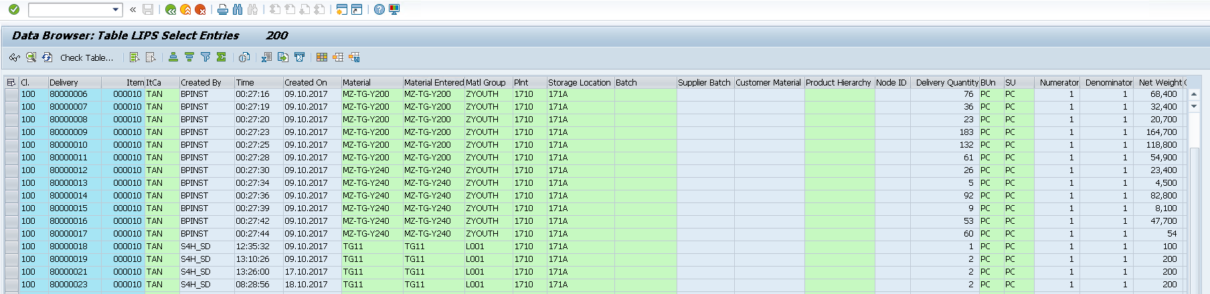Image resolution: width=1210 pixels, height=294 pixels.
Task: Click the Customize Local Layout monitor icon
Action: [x=394, y=9]
